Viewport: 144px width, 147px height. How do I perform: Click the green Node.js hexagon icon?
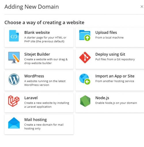(85, 101)
